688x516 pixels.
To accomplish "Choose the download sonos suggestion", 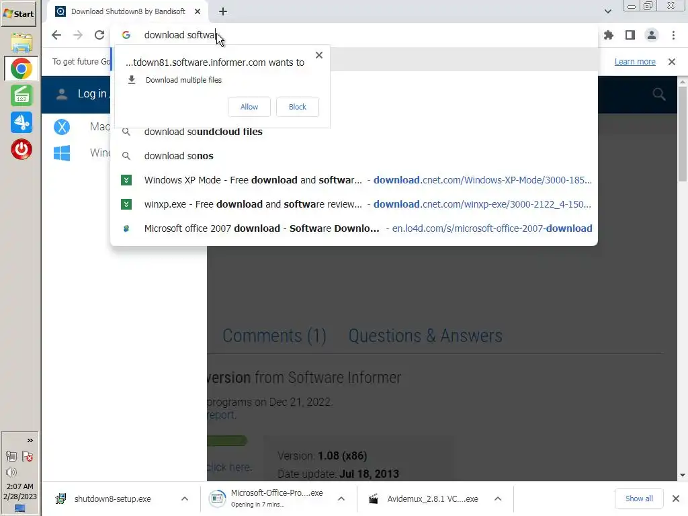I will click(353, 156).
